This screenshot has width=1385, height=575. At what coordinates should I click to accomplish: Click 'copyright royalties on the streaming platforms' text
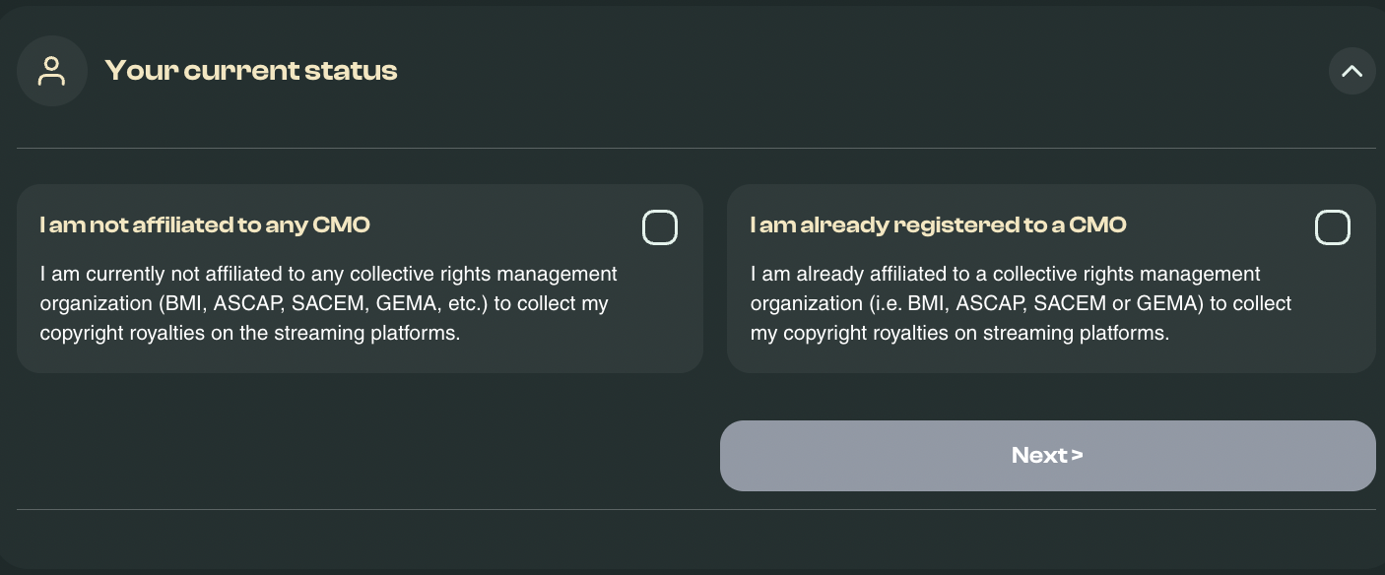pos(250,333)
